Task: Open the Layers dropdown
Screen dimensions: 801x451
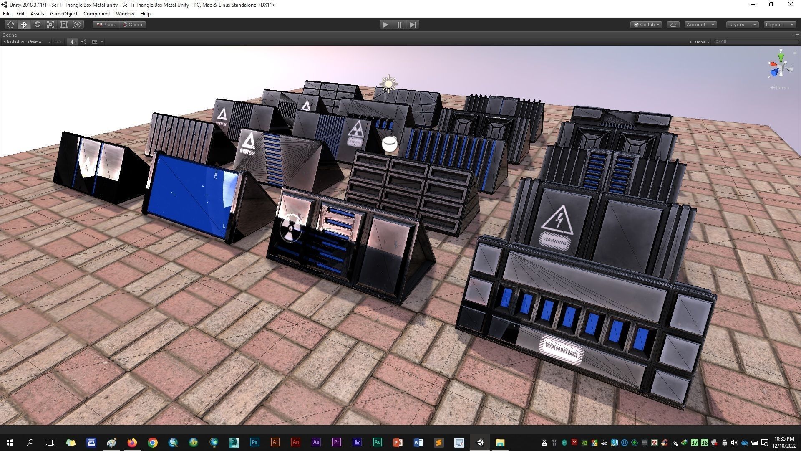Action: pyautogui.click(x=741, y=25)
